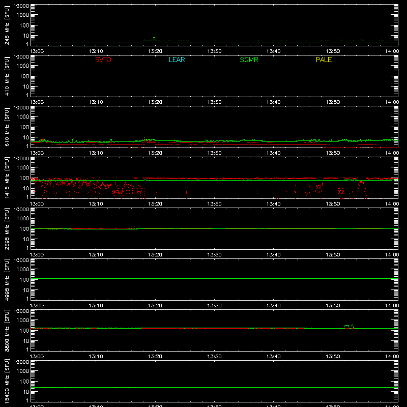Select the 8800 MHz [SFU] axis title

point(7,330)
